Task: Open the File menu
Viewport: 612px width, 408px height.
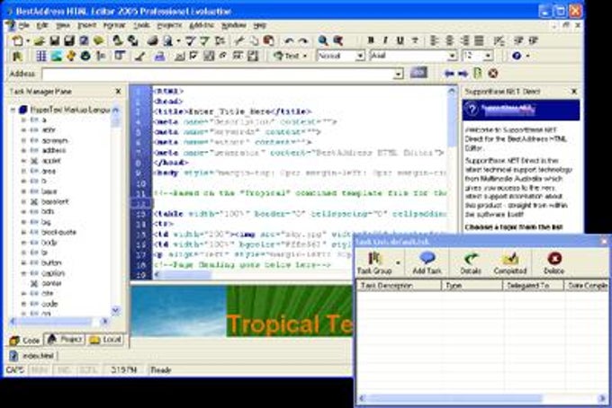Action: pyautogui.click(x=23, y=25)
